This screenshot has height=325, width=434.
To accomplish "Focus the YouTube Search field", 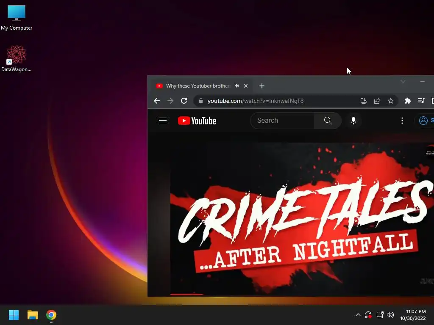I will 282,121.
